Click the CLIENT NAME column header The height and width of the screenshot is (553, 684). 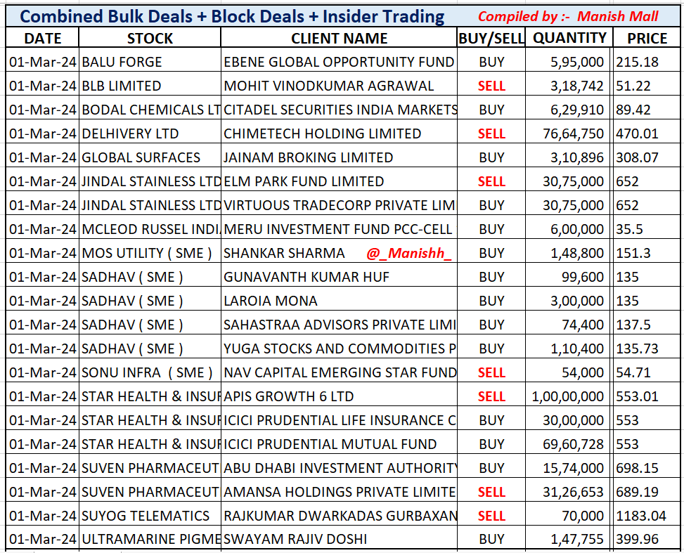click(x=339, y=38)
